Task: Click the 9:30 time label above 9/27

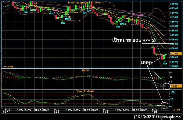Action: pos(8,110)
